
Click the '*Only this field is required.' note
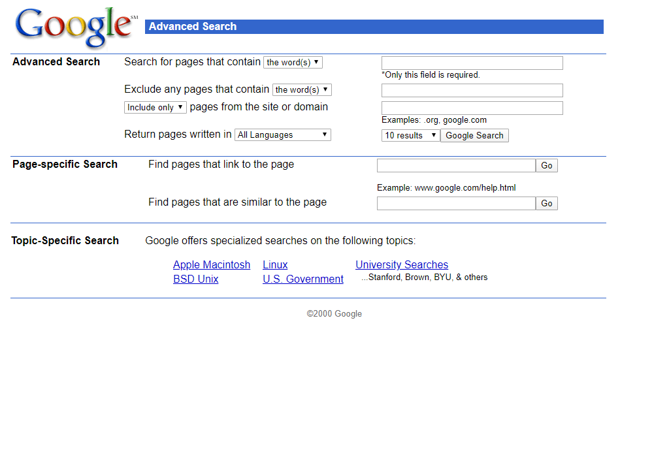pos(431,75)
